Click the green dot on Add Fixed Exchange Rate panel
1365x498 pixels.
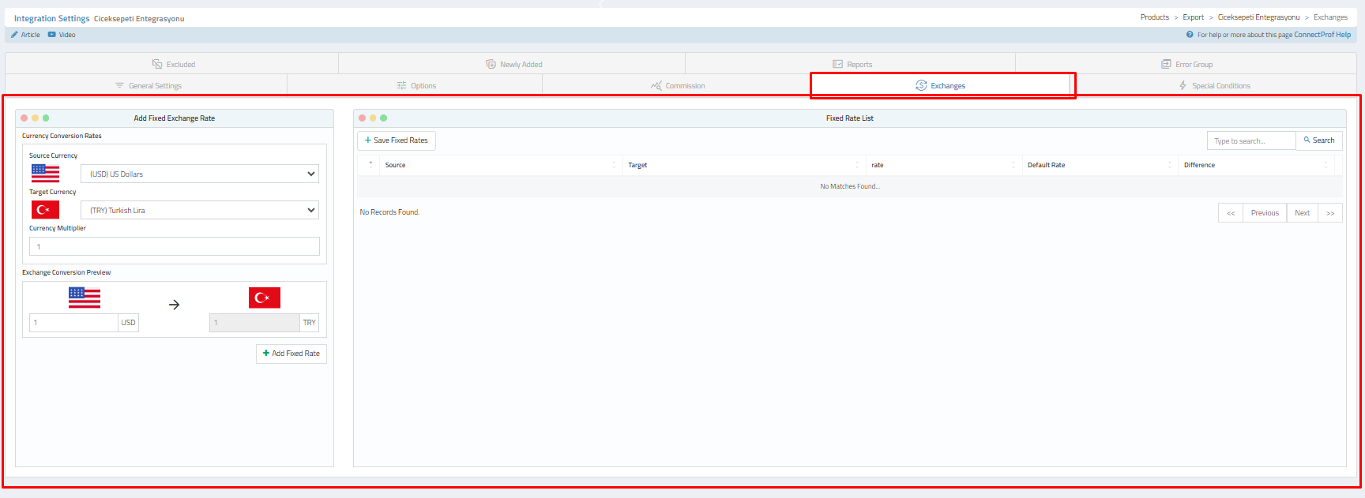[x=46, y=118]
